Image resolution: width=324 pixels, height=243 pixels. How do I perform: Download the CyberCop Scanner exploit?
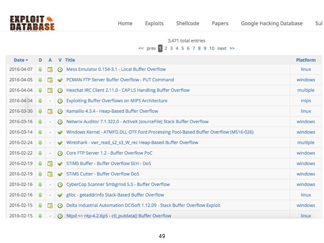click(x=40, y=184)
